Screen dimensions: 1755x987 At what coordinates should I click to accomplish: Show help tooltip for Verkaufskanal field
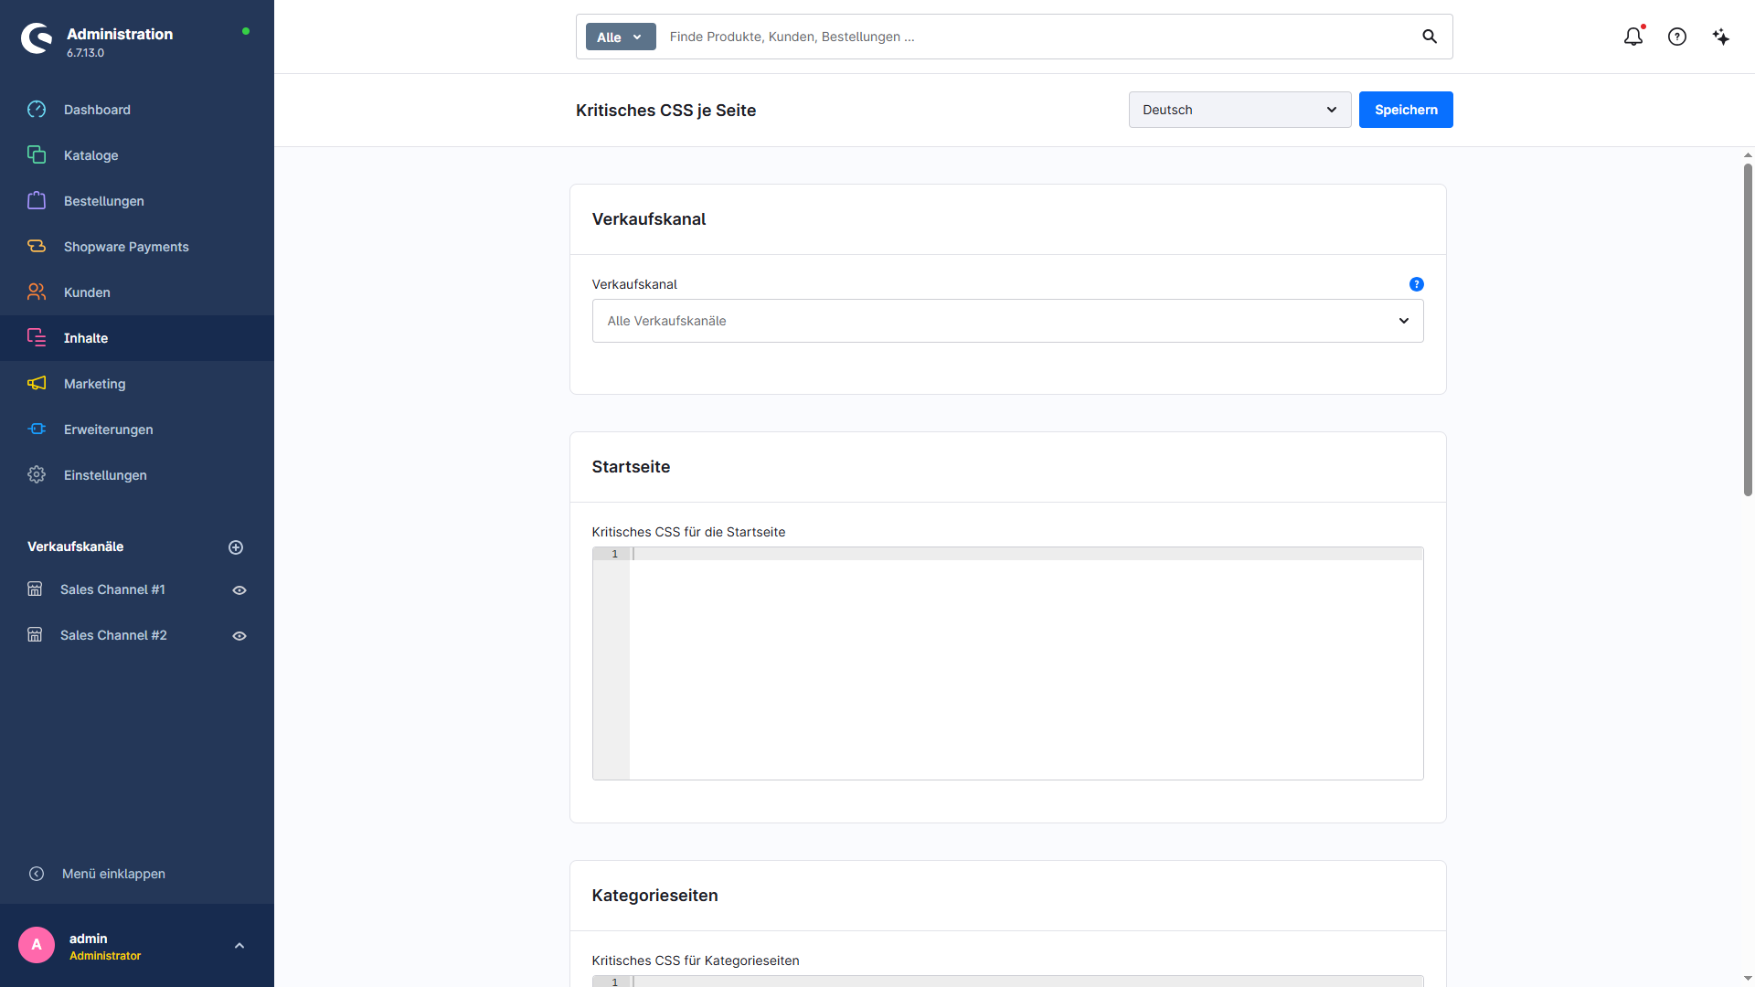(x=1417, y=284)
